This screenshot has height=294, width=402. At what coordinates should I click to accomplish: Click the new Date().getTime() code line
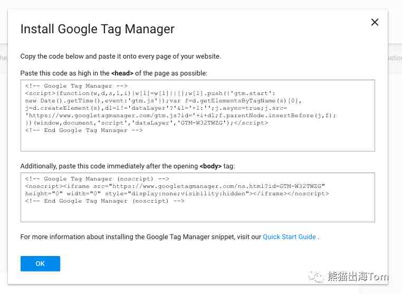(164, 101)
